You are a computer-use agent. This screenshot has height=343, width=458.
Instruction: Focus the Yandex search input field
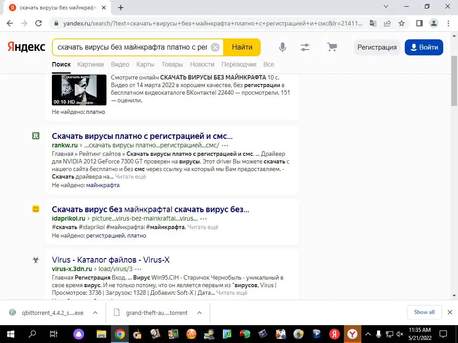[132, 47]
